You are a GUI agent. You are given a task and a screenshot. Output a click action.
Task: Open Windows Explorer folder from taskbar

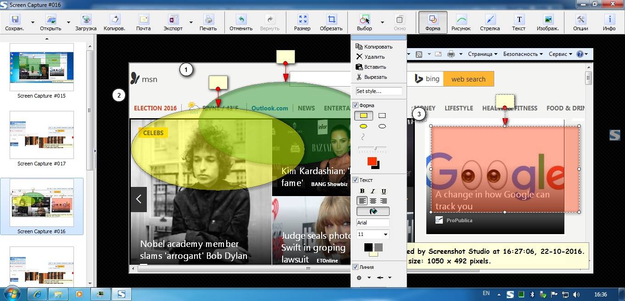(58, 294)
